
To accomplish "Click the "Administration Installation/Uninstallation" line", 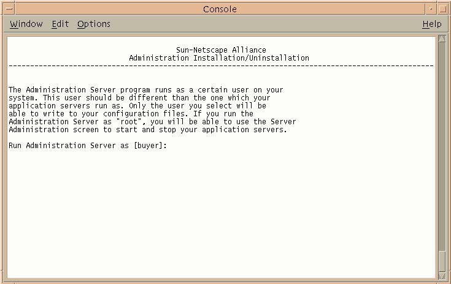I will coord(219,58).
